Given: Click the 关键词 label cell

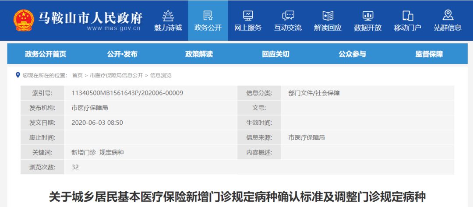Looking at the screenshot, I should 42,153.
